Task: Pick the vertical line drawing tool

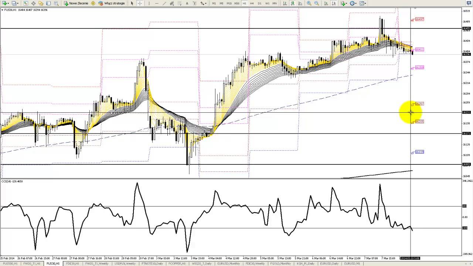Action: point(149,3)
